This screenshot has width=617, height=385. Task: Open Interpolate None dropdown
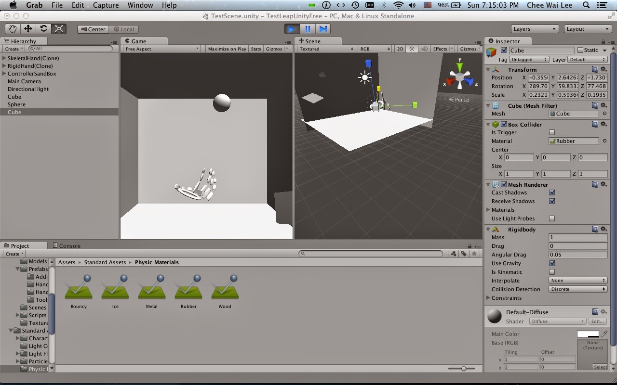(578, 281)
